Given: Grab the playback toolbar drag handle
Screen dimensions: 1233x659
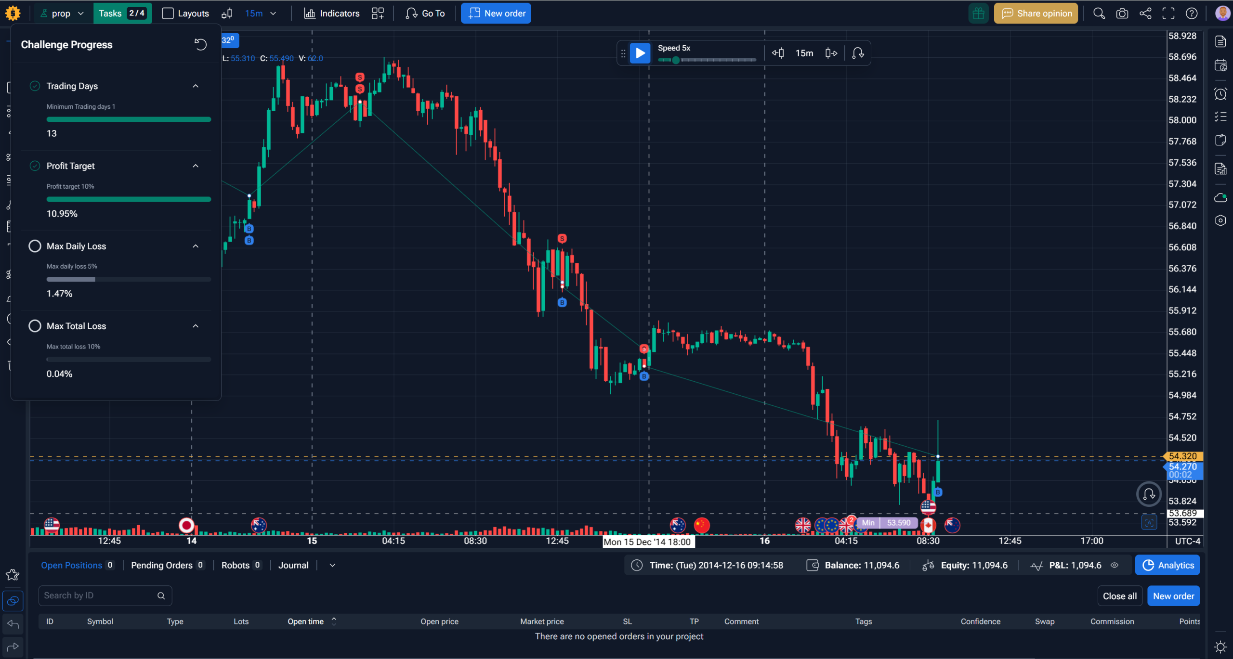Looking at the screenshot, I should tap(623, 53).
